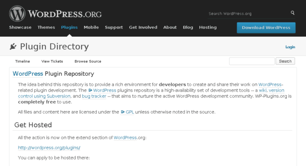Click the bold 'developers' word

tap(172, 84)
